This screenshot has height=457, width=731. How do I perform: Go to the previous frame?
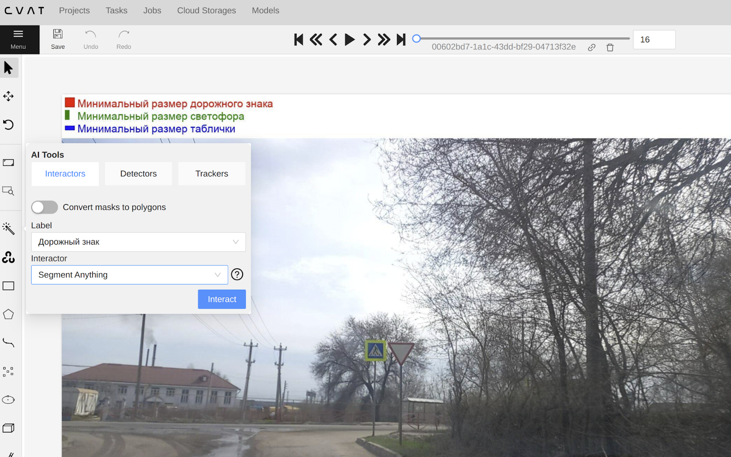point(333,40)
